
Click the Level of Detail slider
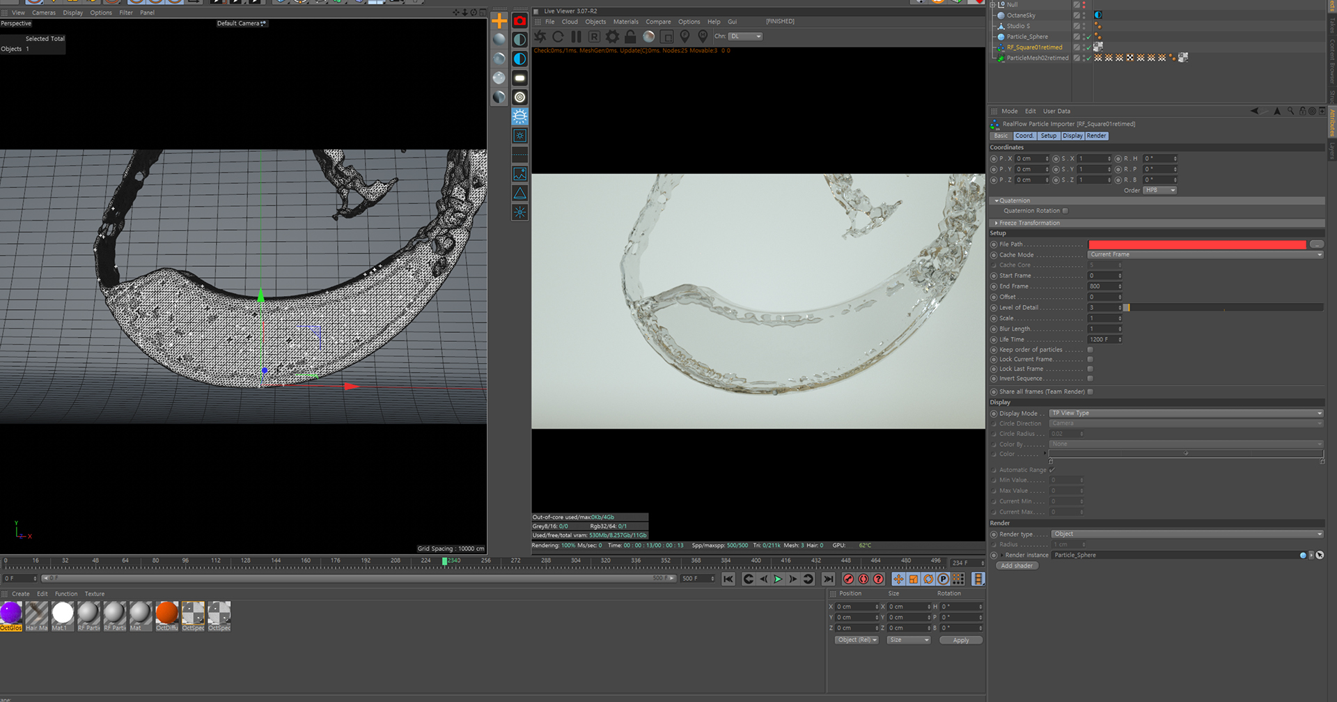tap(1223, 307)
